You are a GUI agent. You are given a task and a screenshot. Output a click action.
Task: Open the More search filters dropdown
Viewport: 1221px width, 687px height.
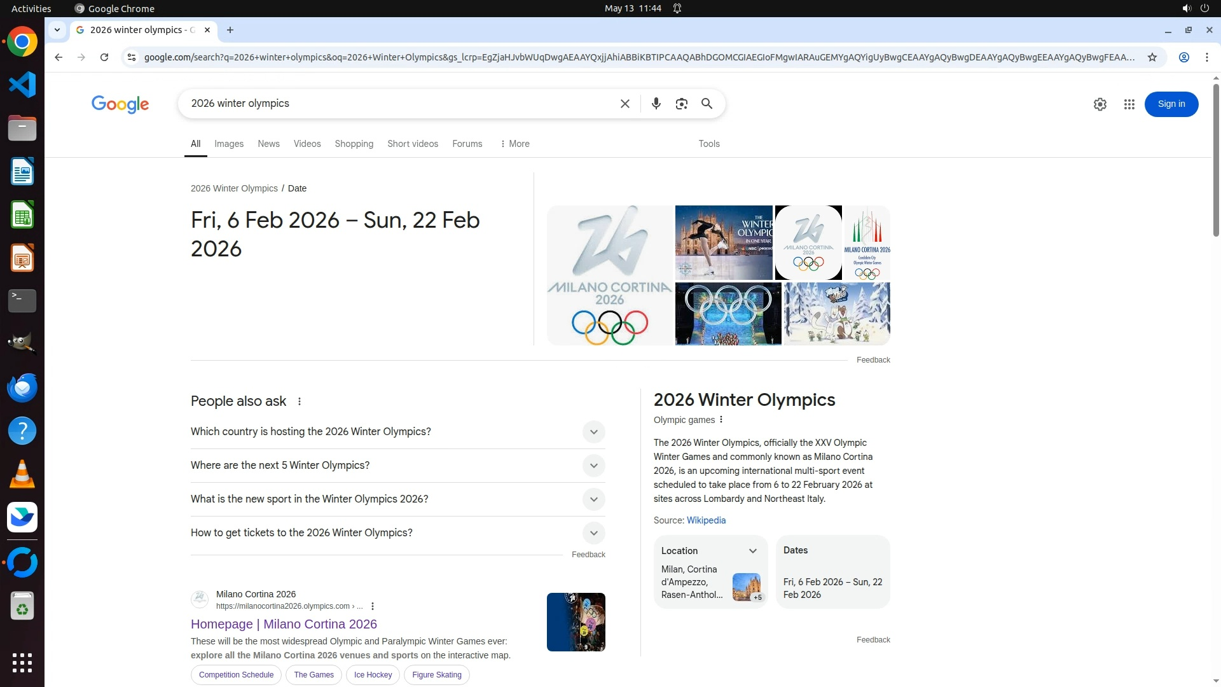514,144
